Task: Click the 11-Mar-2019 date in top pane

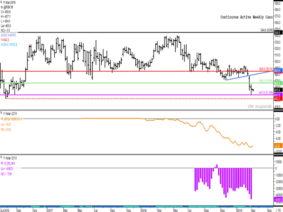Action: point(9,3)
